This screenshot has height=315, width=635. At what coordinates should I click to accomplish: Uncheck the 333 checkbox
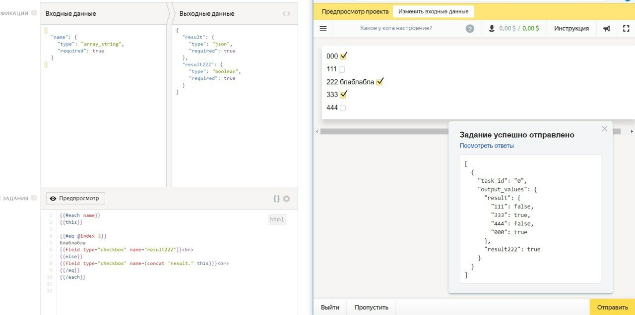pos(343,94)
